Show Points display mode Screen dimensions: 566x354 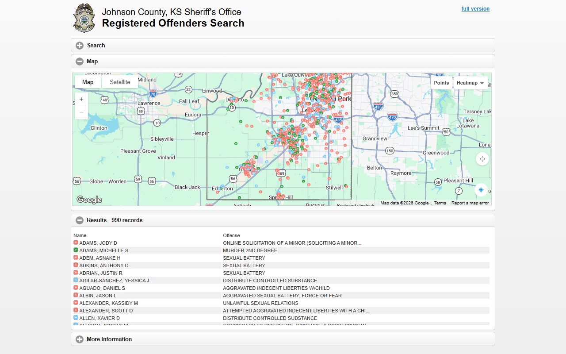pyautogui.click(x=441, y=83)
